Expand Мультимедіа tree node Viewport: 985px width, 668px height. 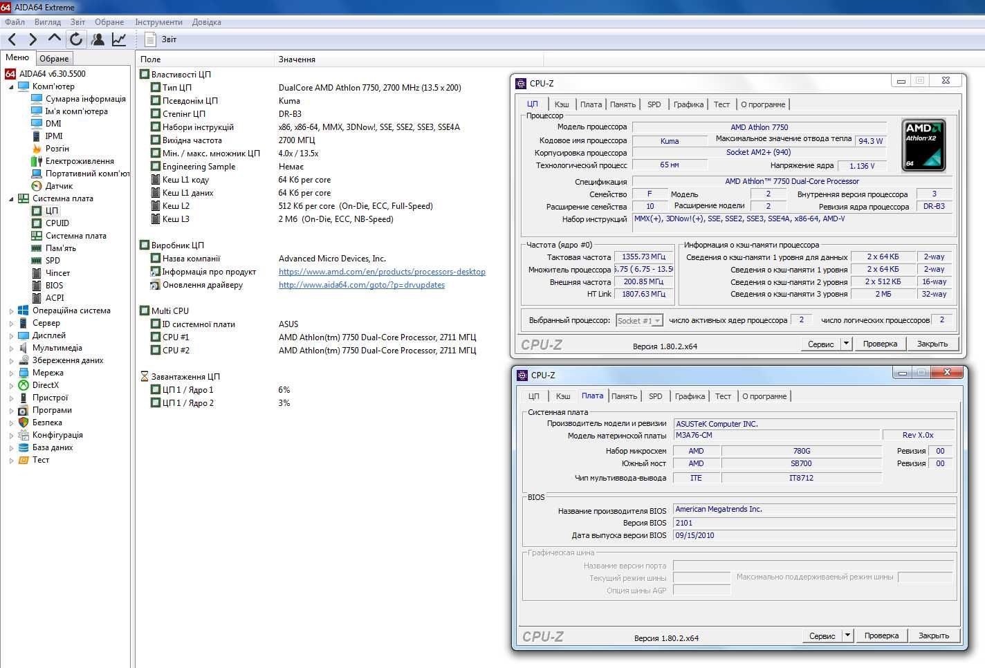click(x=11, y=349)
